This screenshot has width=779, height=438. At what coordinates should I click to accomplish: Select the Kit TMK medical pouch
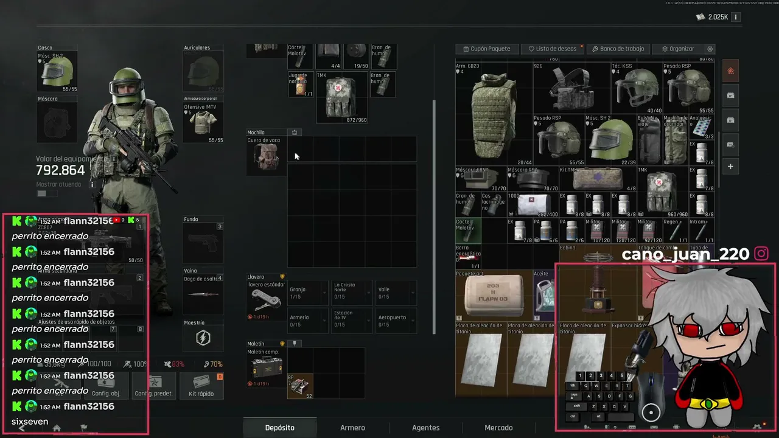coord(597,179)
